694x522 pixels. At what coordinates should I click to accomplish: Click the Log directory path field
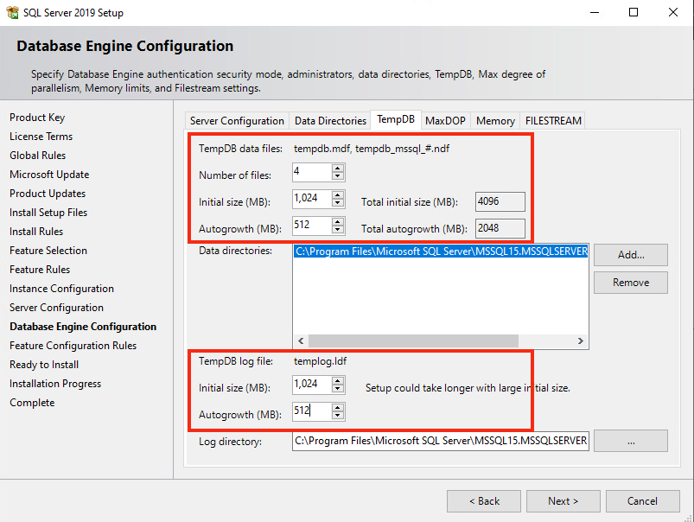pos(441,441)
